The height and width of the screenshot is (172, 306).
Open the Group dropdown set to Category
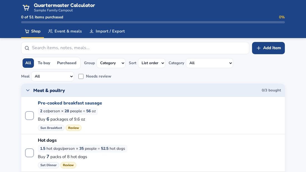111,63
